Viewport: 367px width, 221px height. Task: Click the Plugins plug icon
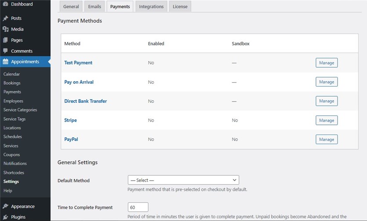pyautogui.click(x=5, y=217)
